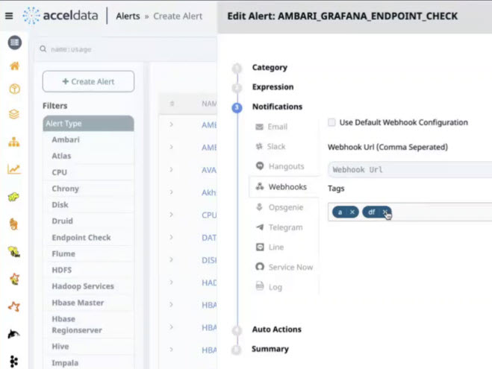The height and width of the screenshot is (369, 492).
Task: Open the cube icon in sidebar
Action: tap(14, 89)
